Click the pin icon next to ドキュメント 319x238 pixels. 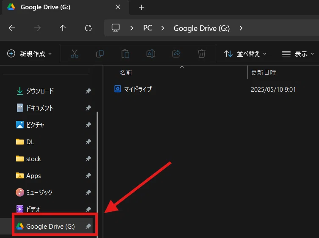(x=88, y=108)
